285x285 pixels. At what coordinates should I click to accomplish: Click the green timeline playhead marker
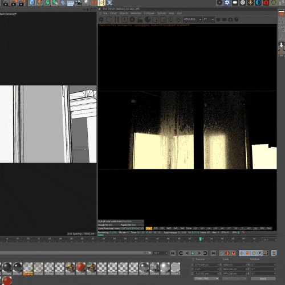[x=200, y=239]
